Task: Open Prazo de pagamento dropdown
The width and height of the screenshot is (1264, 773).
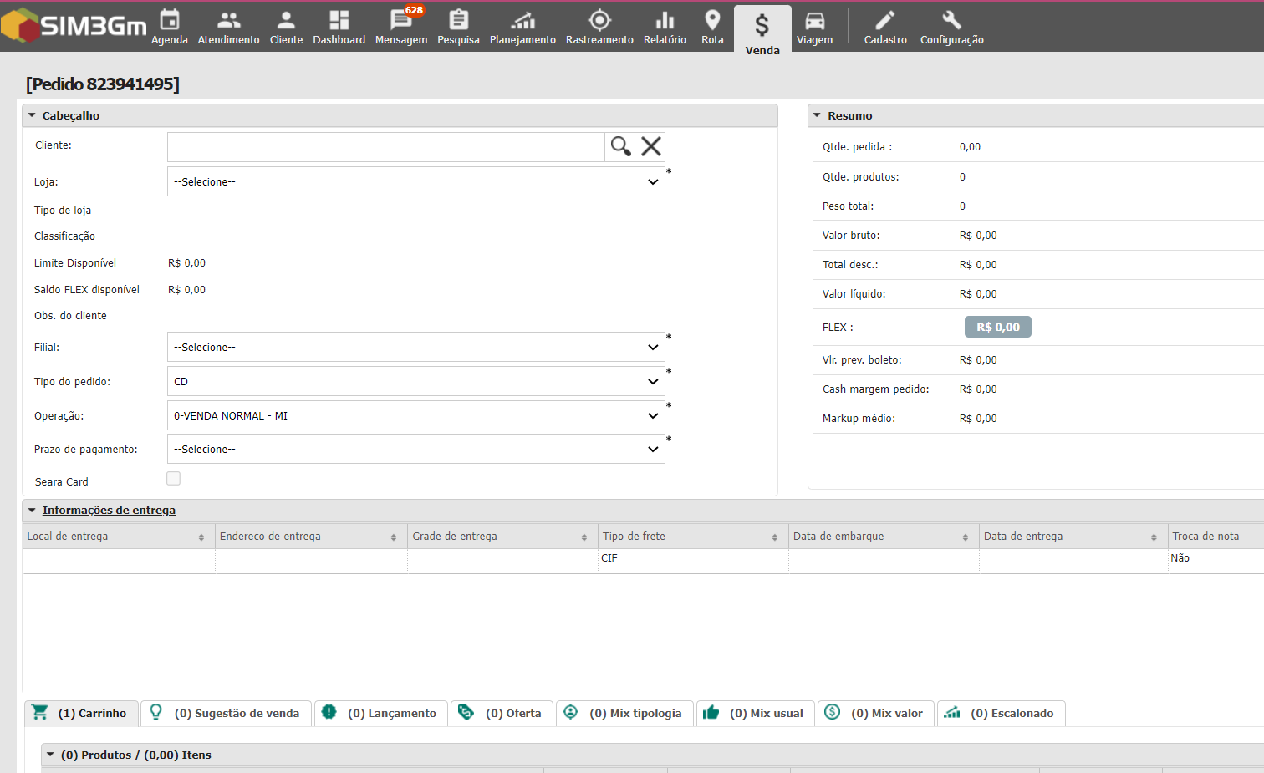Action: pos(416,449)
